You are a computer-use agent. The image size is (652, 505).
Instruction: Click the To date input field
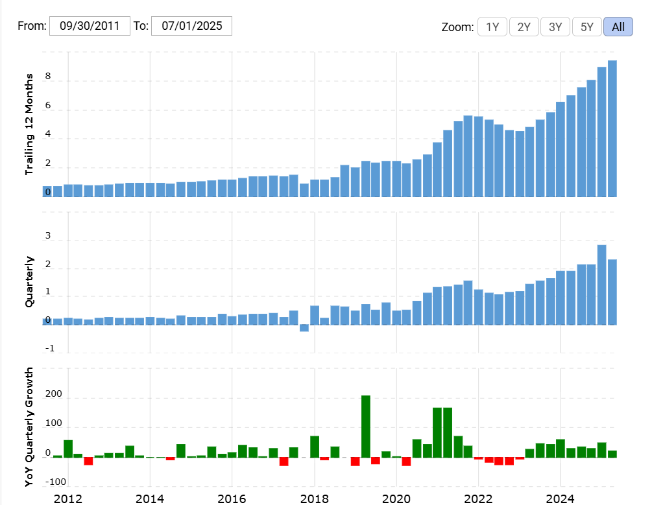[191, 26]
